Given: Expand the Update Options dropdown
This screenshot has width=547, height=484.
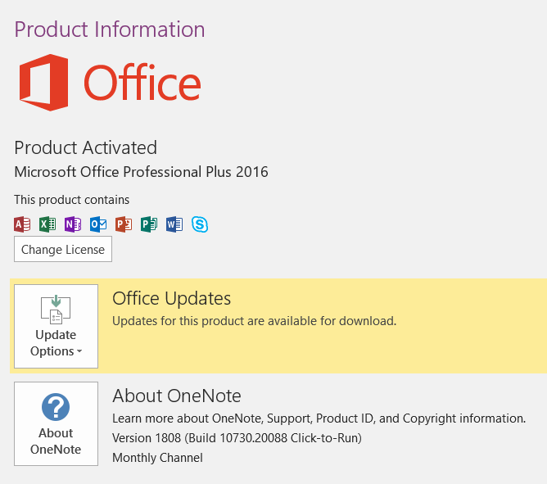Looking at the screenshot, I should (56, 326).
